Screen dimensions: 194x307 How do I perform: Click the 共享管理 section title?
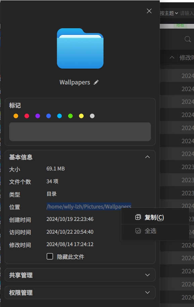[21, 275]
